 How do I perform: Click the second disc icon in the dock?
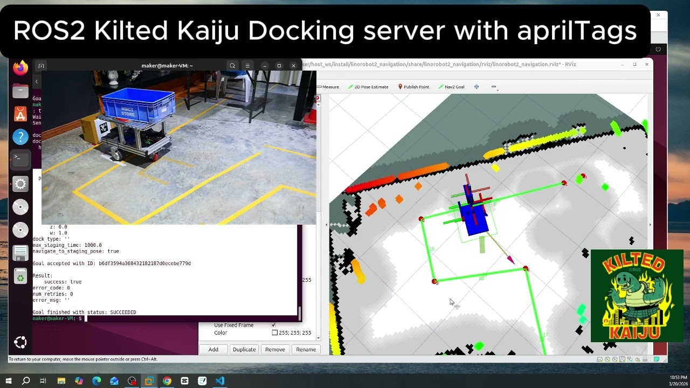[x=20, y=230]
